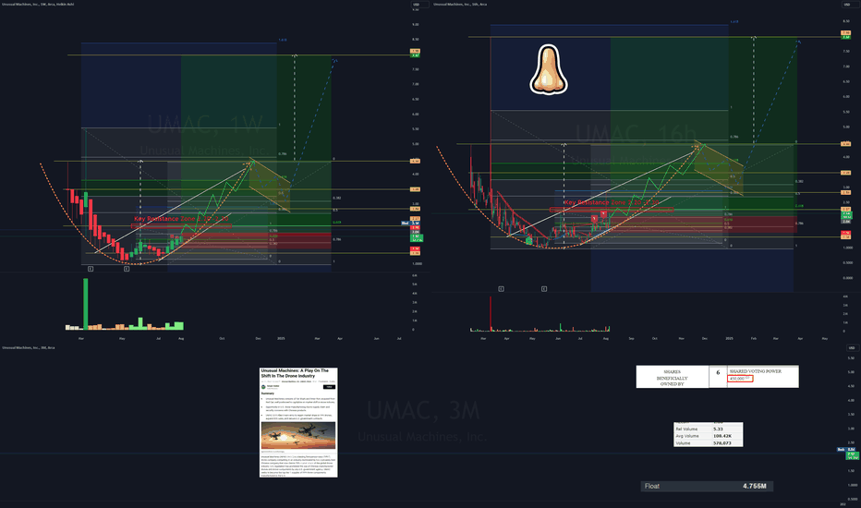
Task: Select the drone industry article image
Action: (298, 422)
